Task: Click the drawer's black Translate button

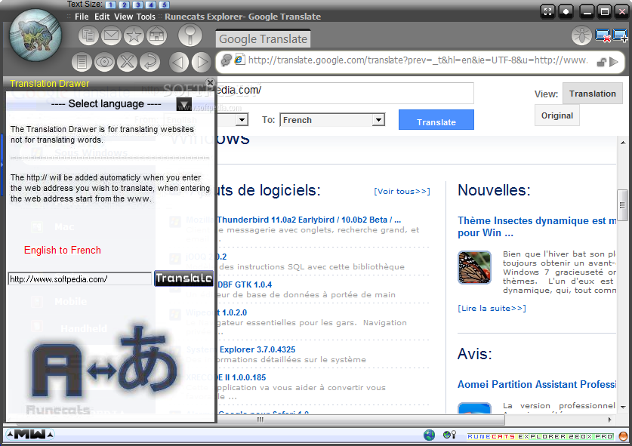Action: point(183,278)
